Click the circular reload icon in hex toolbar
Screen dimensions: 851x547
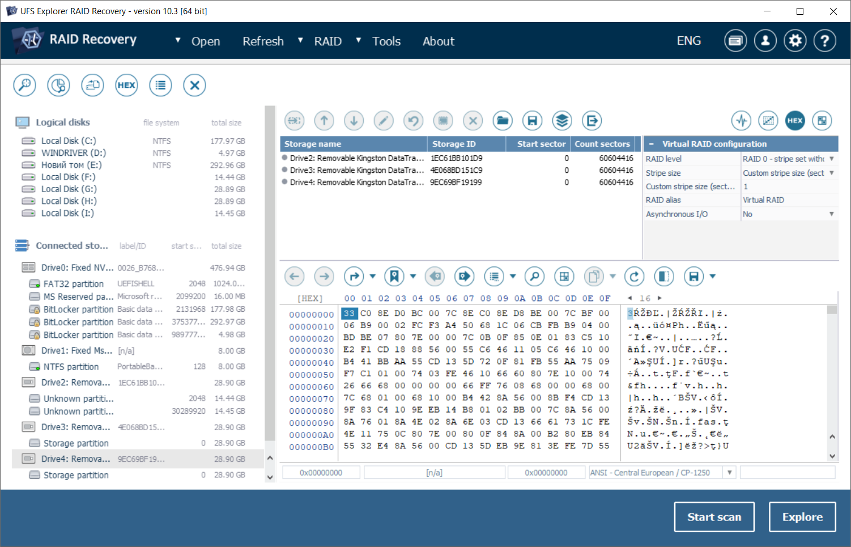pyautogui.click(x=635, y=277)
